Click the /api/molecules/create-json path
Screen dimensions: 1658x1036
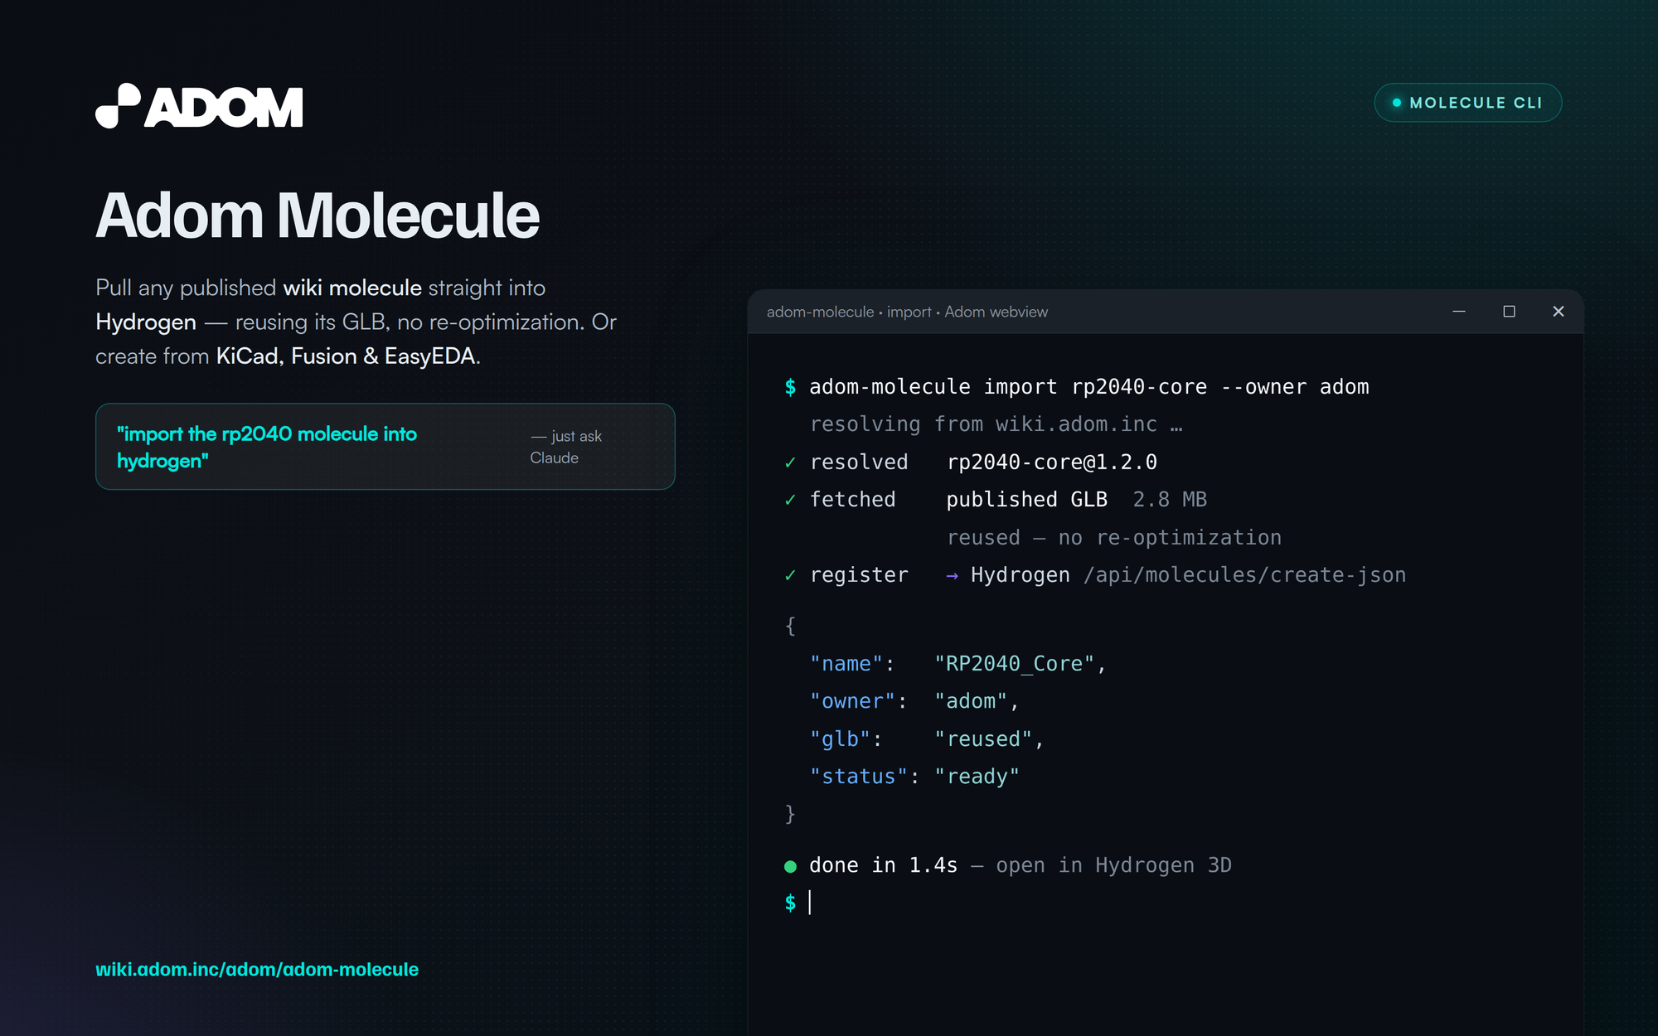click(x=1244, y=575)
